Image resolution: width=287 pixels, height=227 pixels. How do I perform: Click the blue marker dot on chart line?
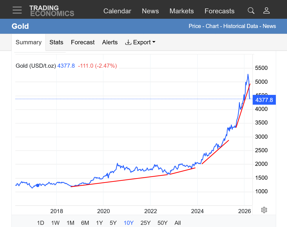pos(38,185)
